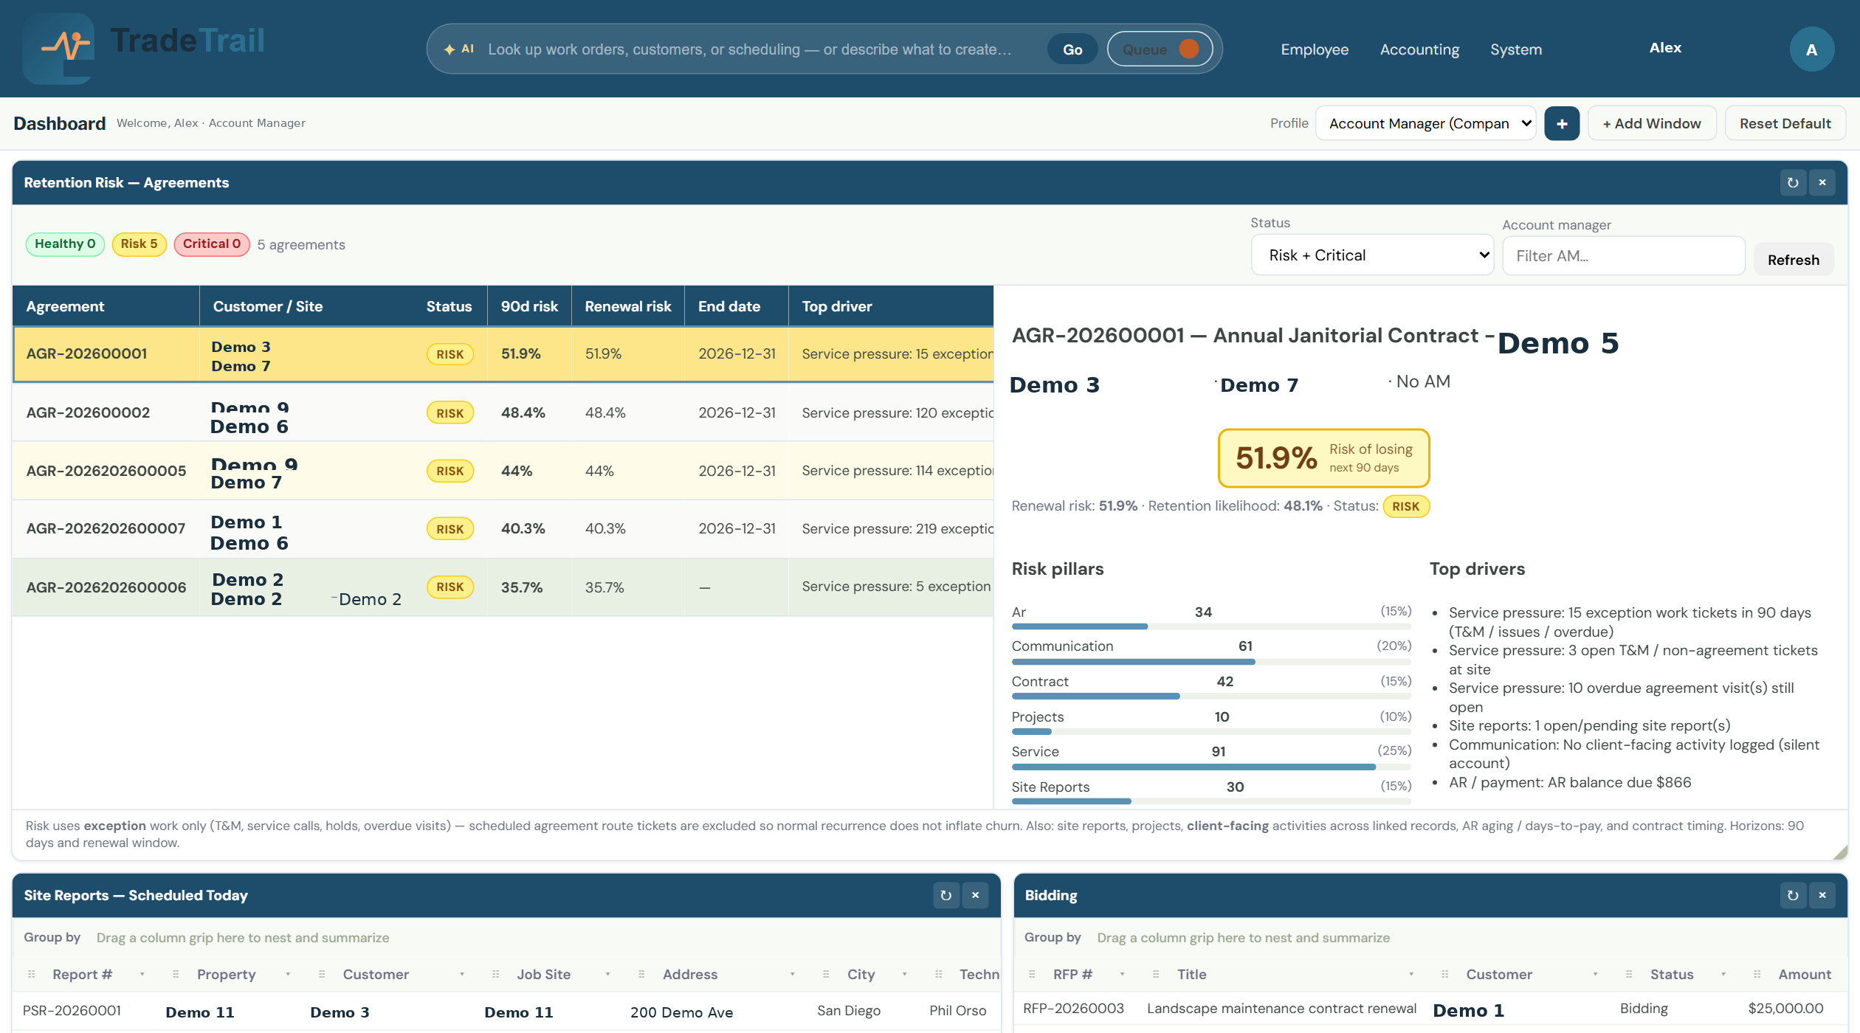Open bid RFP-20260003
Screen dimensions: 1860x1033
1073,1009
